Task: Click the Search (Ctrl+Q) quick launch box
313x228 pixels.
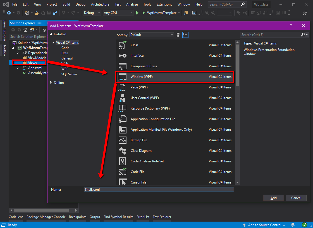Action: coord(227,4)
